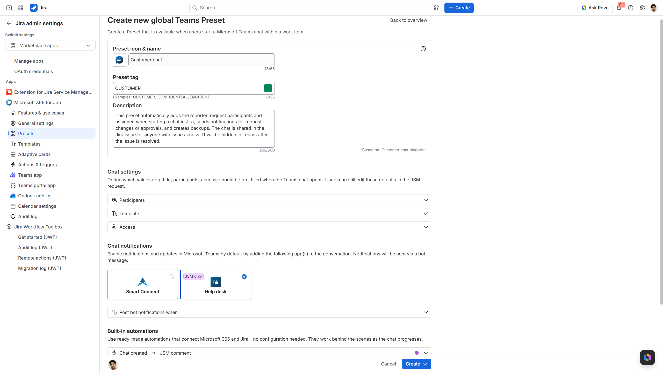Image resolution: width=663 pixels, height=373 pixels.
Task: Click the Jira logo
Action: point(39,8)
